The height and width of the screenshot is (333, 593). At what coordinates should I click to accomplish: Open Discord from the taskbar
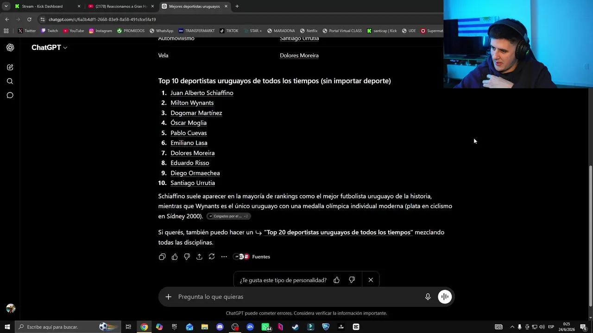coord(220,327)
